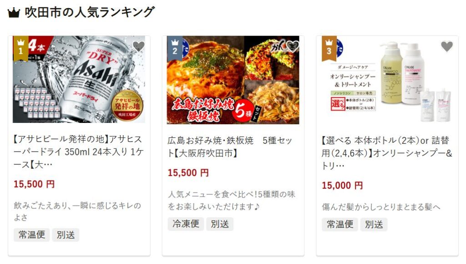Open Asahi Super Dry beer can thumbnail
466x264 pixels.
coord(79,79)
